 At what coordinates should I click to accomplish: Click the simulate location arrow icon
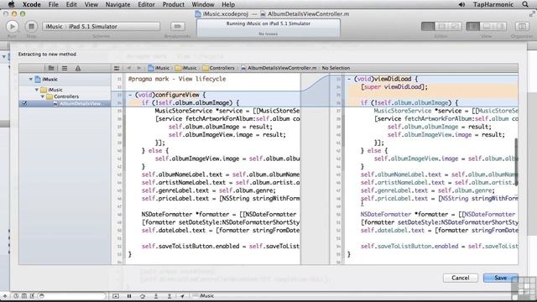[x=182, y=296]
